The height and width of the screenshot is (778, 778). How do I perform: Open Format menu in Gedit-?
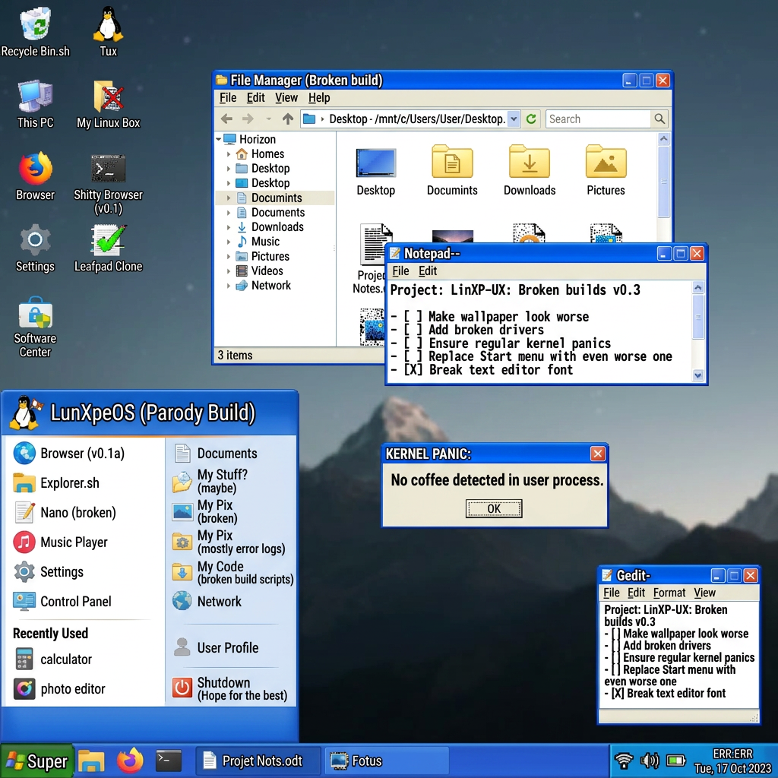tap(669, 593)
